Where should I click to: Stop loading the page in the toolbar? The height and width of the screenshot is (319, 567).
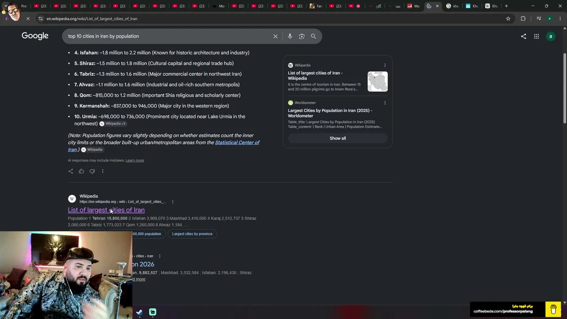coord(27,19)
